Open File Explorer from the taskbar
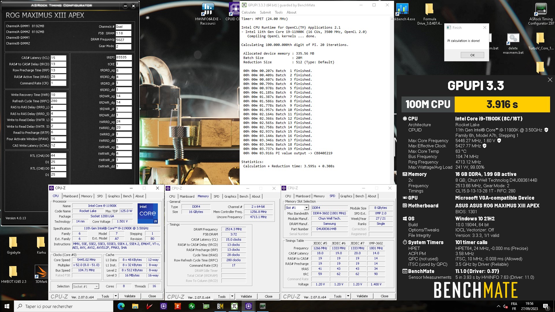 [135, 306]
